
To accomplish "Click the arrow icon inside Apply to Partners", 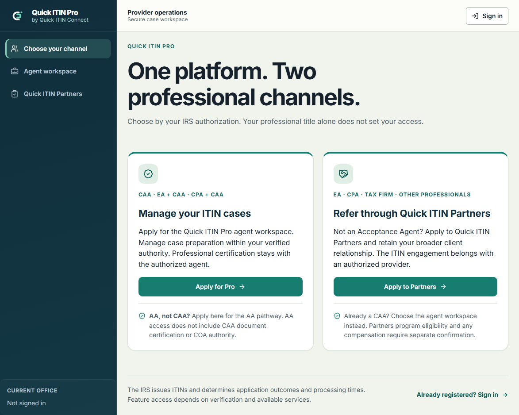I will pyautogui.click(x=443, y=287).
